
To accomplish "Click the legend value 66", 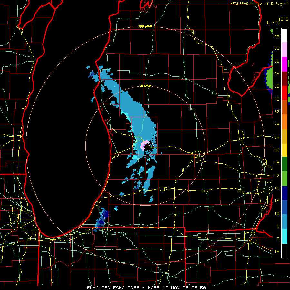I will pos(277,35).
